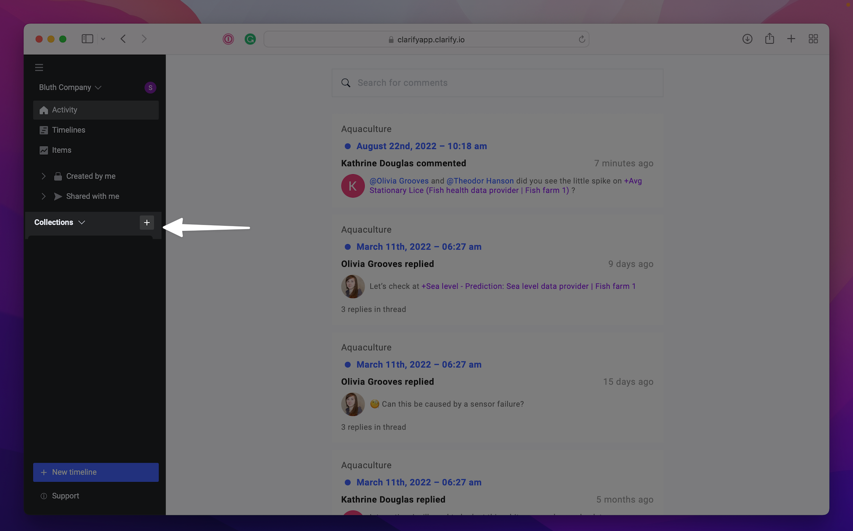This screenshot has height=531, width=853.
Task: Click the plus icon next to Collections
Action: coord(147,222)
